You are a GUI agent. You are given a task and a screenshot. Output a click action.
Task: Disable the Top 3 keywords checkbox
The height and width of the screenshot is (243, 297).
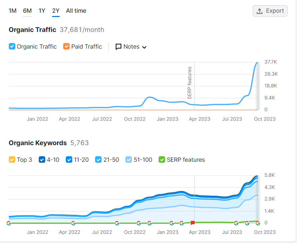click(x=12, y=160)
